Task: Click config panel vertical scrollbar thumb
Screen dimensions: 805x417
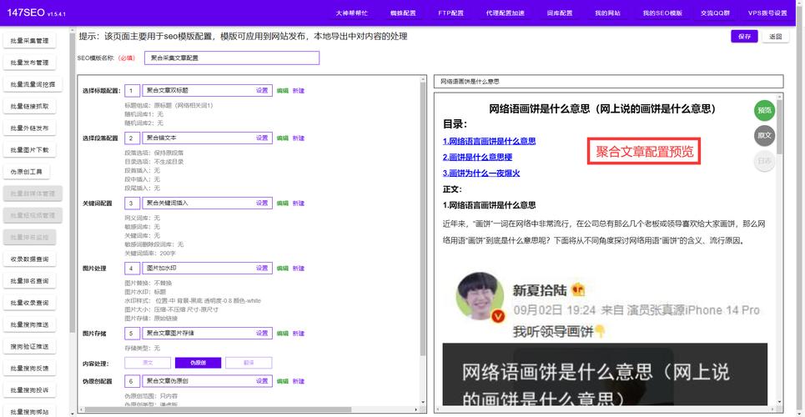Action: click(423, 219)
